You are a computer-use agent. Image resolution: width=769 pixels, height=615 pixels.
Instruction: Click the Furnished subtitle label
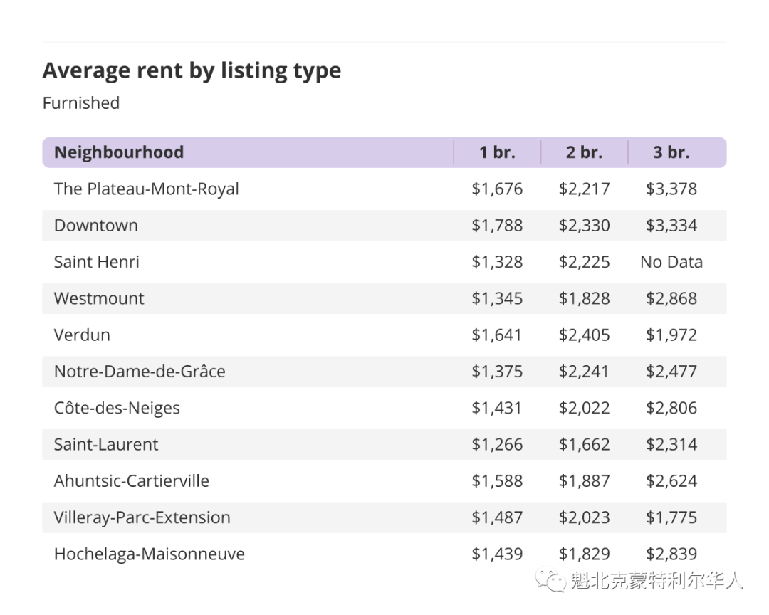tap(81, 103)
